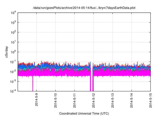Click the plot title file path text
Image resolution: width=166 pixels, height=116 pixels.
(x=84, y=8)
